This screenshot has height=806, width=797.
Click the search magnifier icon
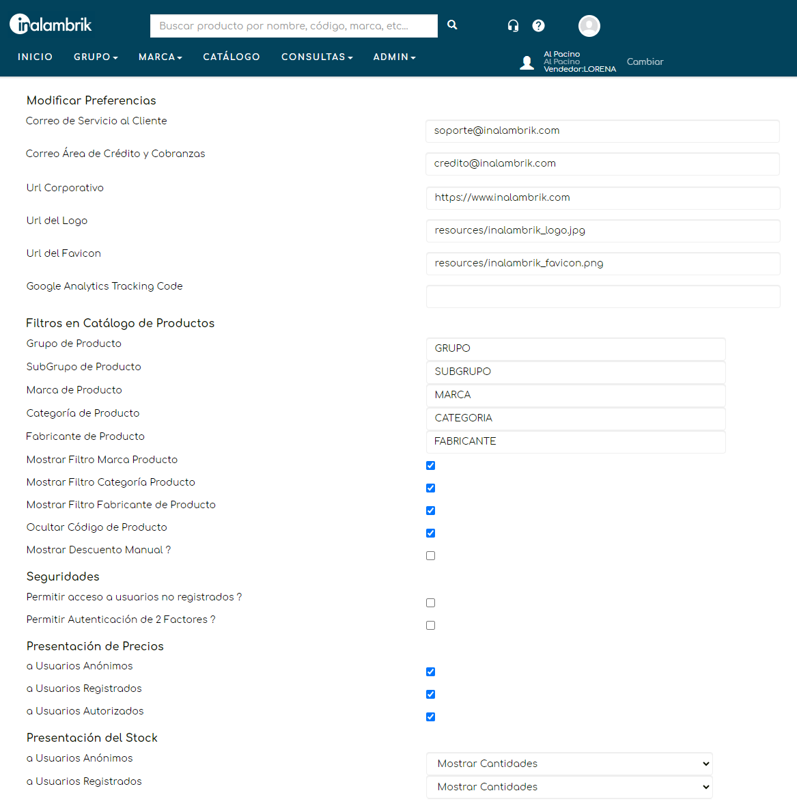452,25
